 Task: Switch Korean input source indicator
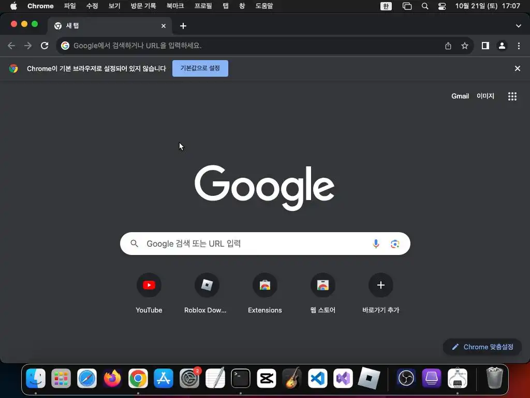click(x=386, y=6)
